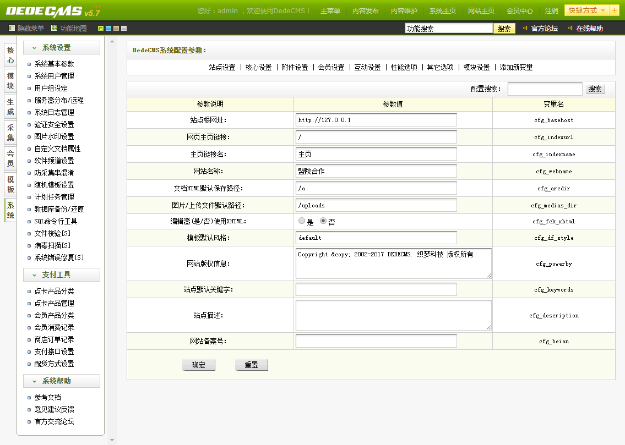Image resolution: width=625 pixels, height=445 pixels.
Task: Switch to the green skin color swatch
Action: tap(101, 29)
